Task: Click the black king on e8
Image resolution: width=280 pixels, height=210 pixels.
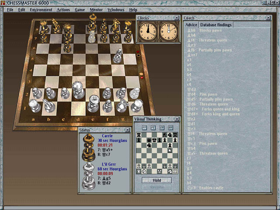Action: (x=92, y=23)
